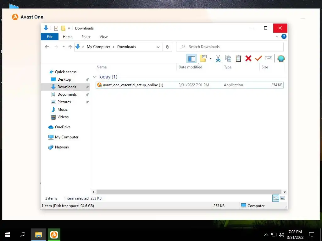Click the new folder icon in title bar
This screenshot has height=241, width=322.
(63, 28)
